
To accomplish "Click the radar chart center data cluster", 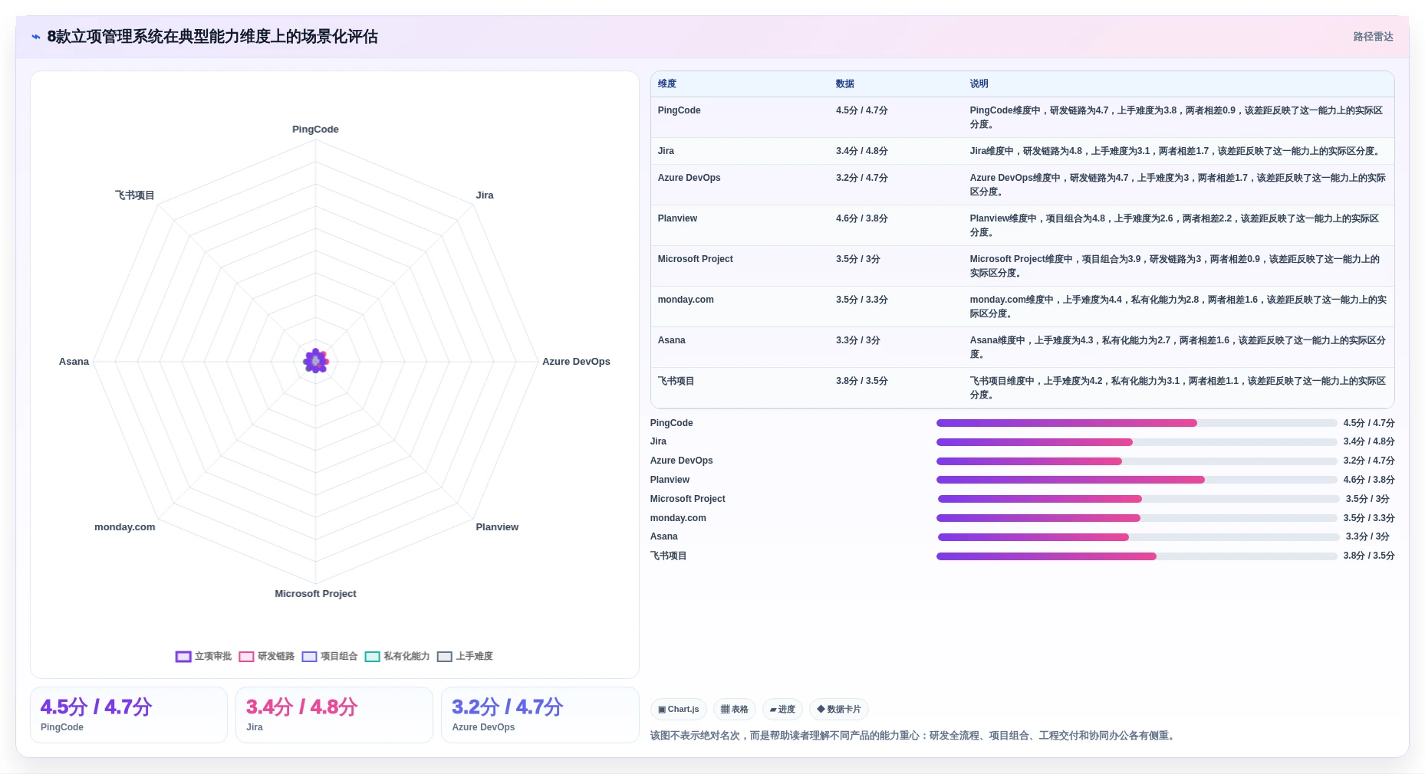I will point(315,361).
